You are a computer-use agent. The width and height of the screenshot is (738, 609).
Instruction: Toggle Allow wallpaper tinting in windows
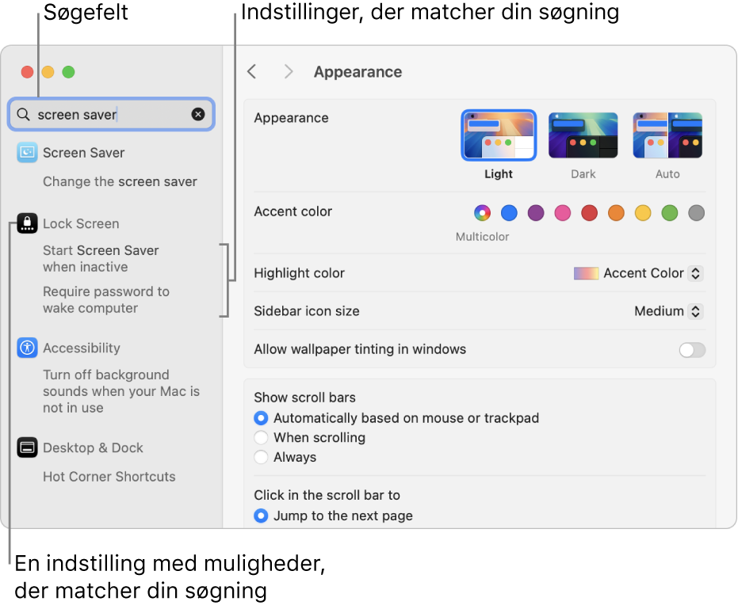click(x=692, y=350)
